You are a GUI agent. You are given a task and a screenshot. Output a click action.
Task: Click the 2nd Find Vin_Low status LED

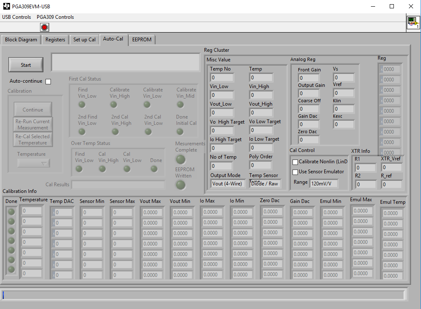coord(82,132)
